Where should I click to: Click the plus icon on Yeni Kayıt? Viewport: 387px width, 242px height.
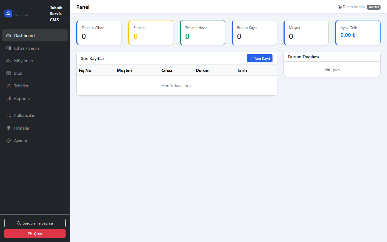pos(251,58)
